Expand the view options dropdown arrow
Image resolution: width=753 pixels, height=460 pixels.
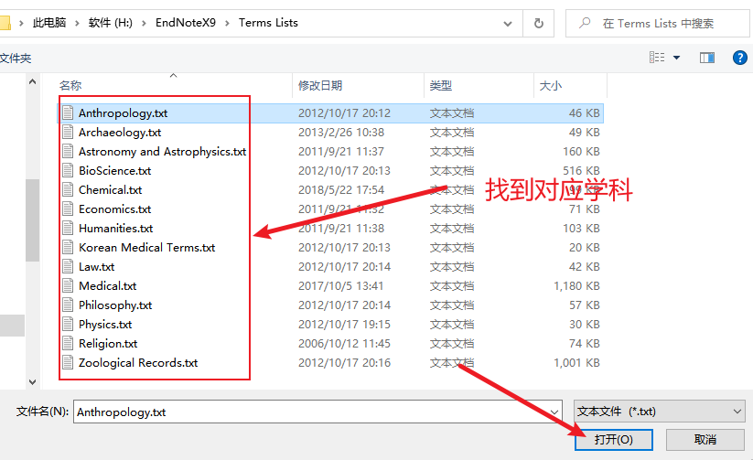pos(677,58)
